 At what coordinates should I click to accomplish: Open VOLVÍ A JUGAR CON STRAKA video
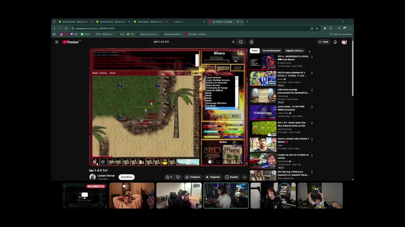(263, 145)
